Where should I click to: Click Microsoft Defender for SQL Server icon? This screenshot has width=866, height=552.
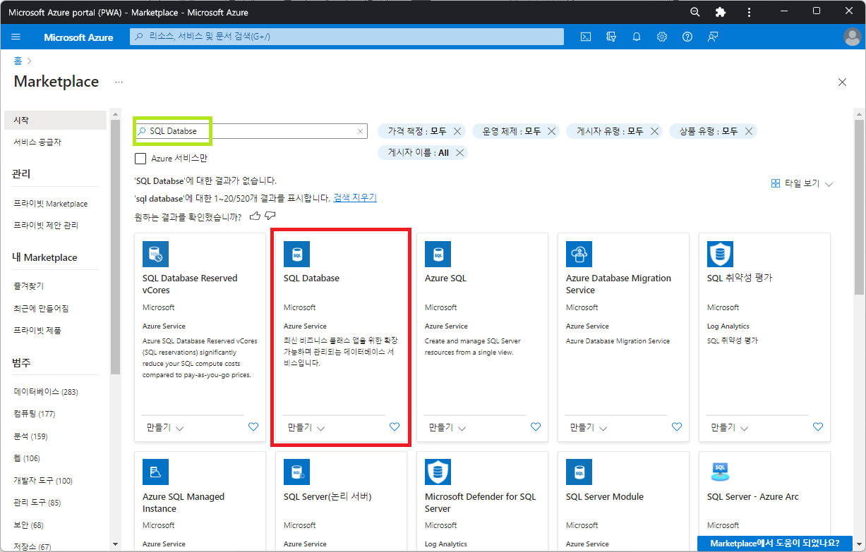(x=438, y=472)
